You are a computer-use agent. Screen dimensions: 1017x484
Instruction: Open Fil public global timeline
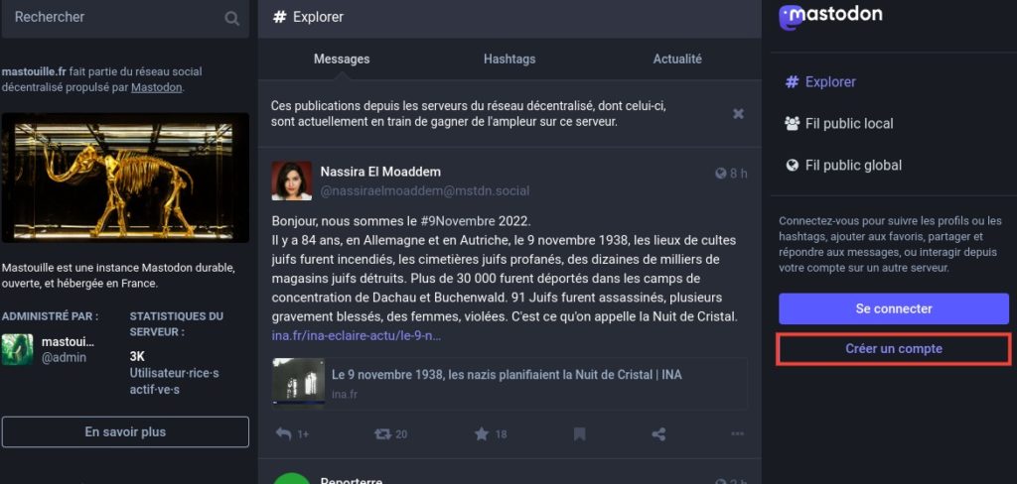tap(842, 166)
